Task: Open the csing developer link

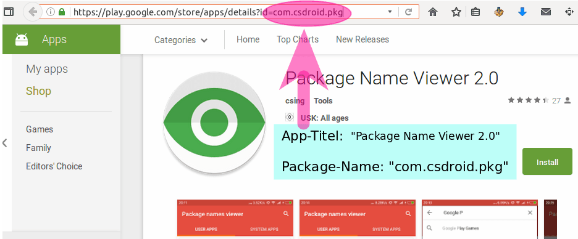Action: point(295,101)
